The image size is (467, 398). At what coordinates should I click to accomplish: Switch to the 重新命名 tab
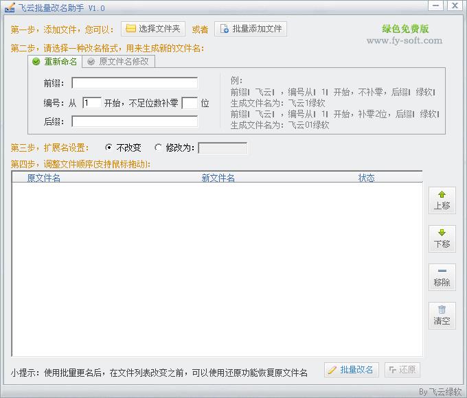coord(55,62)
